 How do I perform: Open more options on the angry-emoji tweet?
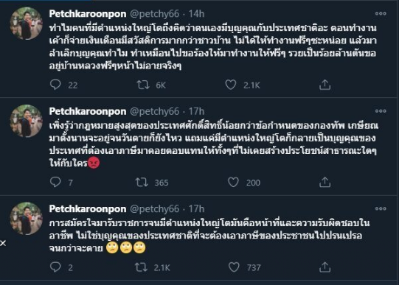(x=381, y=111)
